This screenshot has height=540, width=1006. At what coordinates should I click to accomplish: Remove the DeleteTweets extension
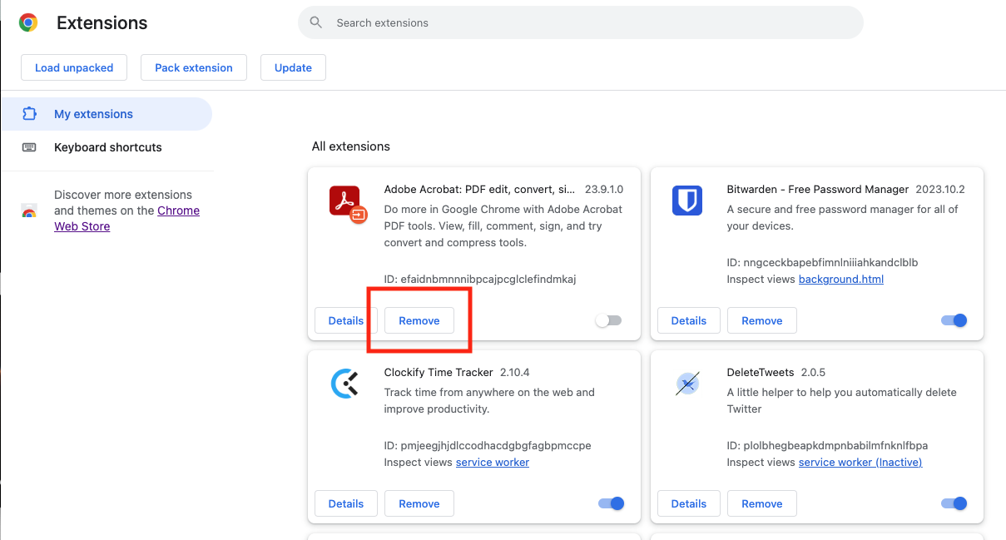(762, 503)
